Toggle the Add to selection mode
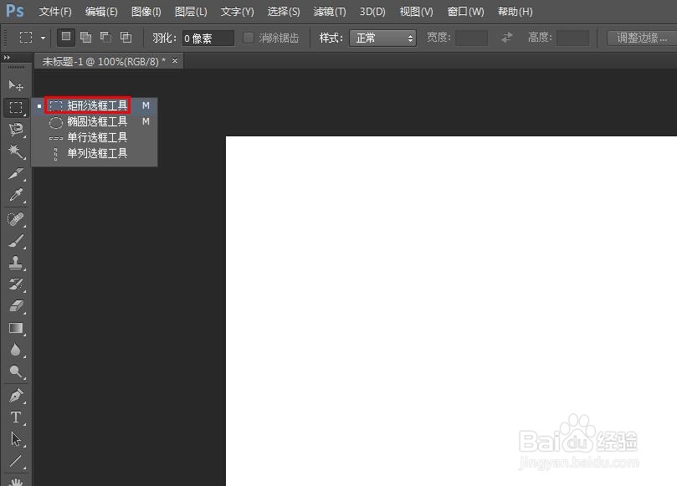 [85, 38]
